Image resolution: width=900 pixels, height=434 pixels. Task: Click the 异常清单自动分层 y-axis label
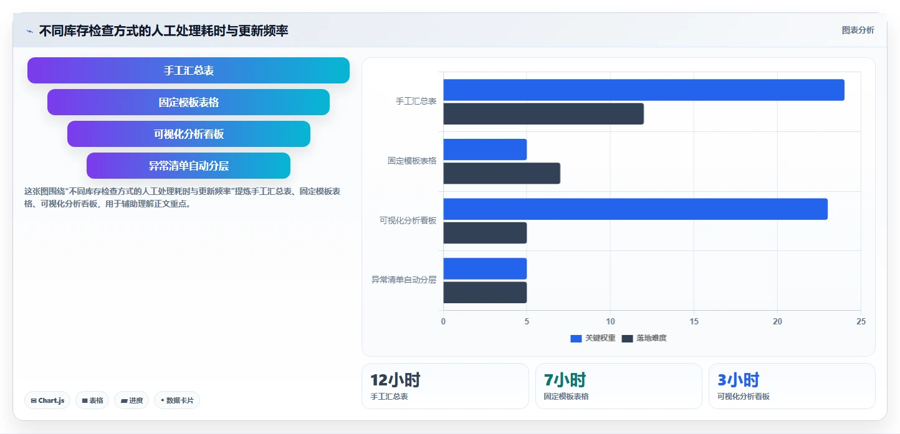tap(404, 280)
